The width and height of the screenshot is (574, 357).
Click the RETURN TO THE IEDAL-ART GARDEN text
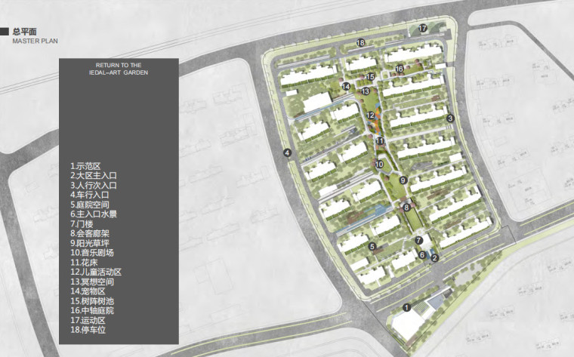pos(117,69)
